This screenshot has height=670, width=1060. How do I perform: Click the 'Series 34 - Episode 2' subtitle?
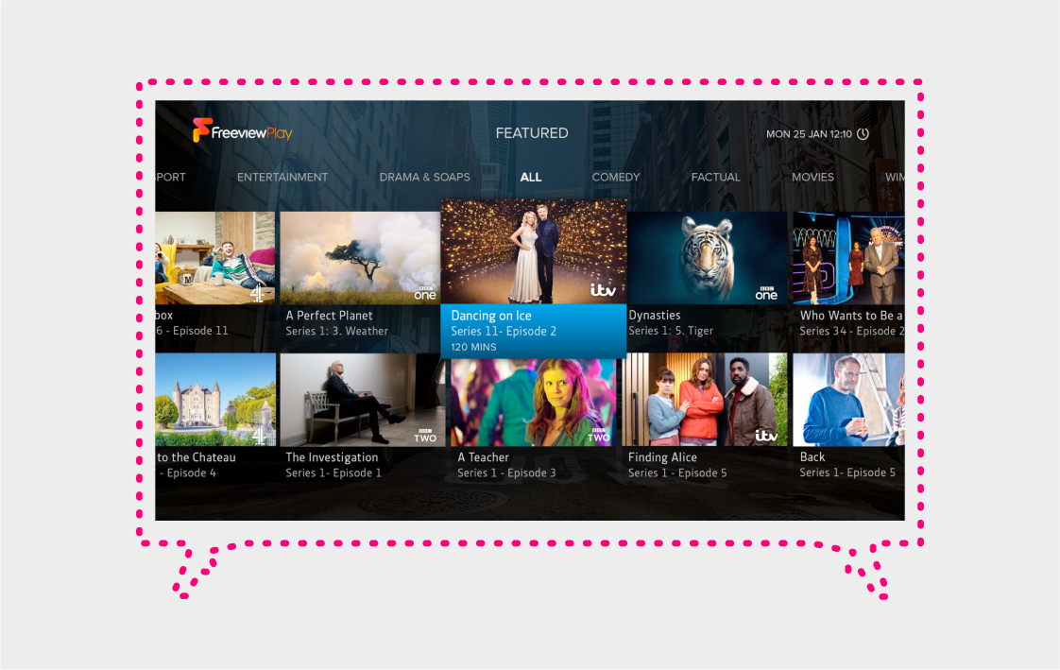click(x=852, y=331)
